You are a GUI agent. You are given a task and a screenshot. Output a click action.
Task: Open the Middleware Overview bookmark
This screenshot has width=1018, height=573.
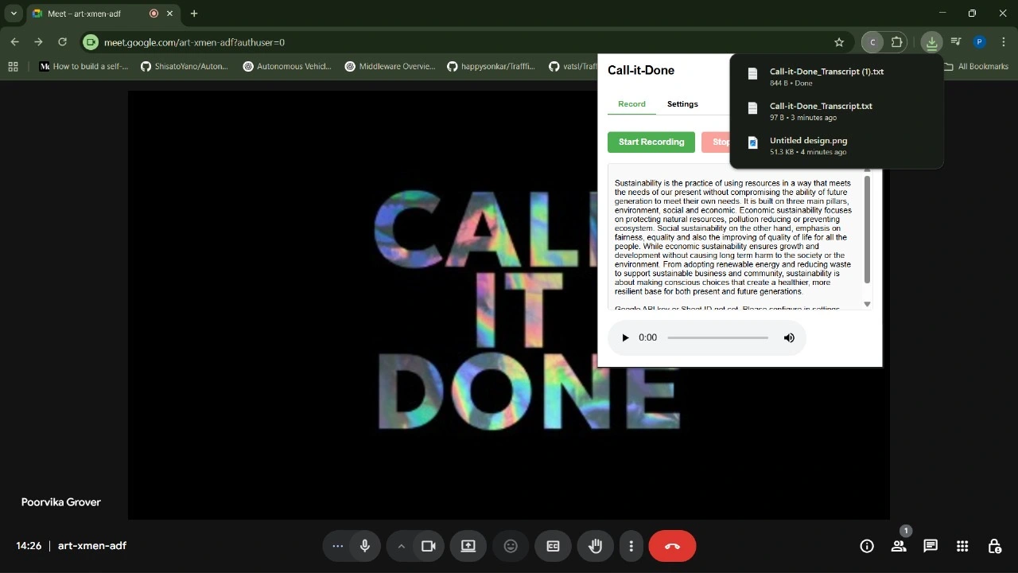coord(390,67)
